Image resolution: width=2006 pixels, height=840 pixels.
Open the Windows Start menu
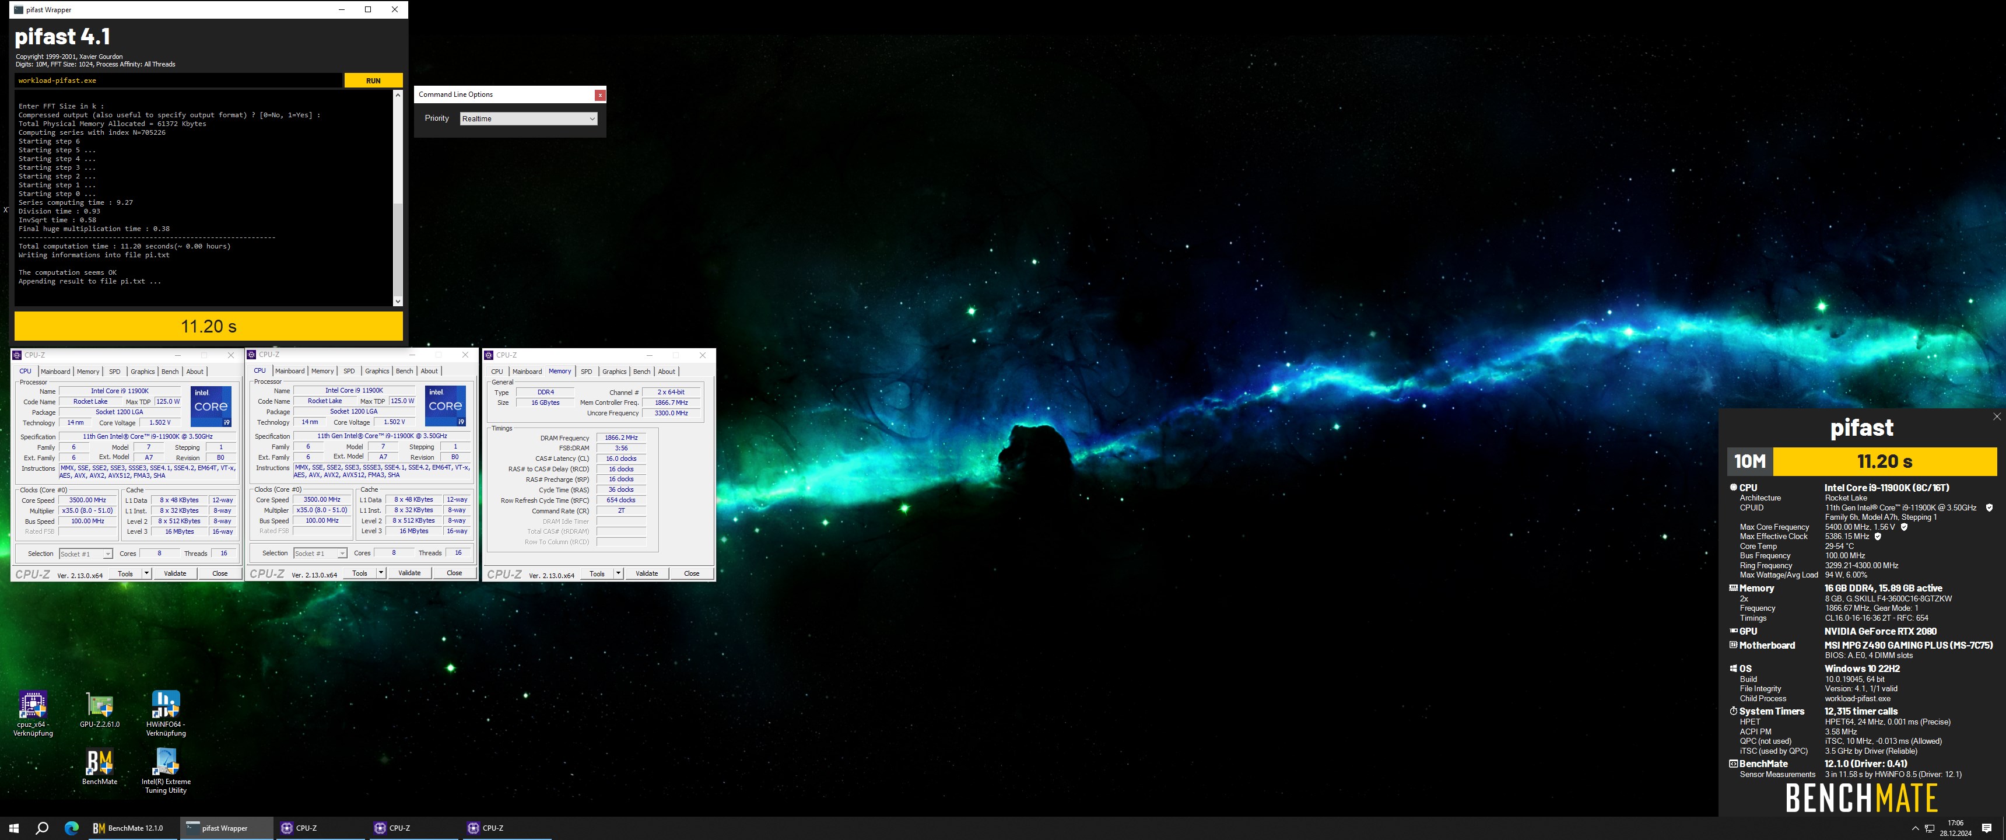13,828
